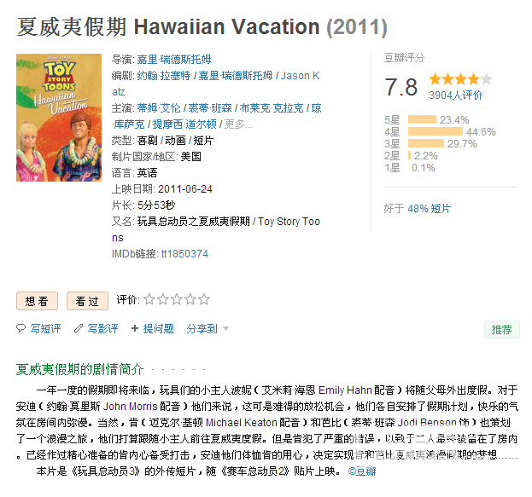Viewport: 532px width, 497px height.
Task: Mark the movie as 看过
Action: point(87,301)
